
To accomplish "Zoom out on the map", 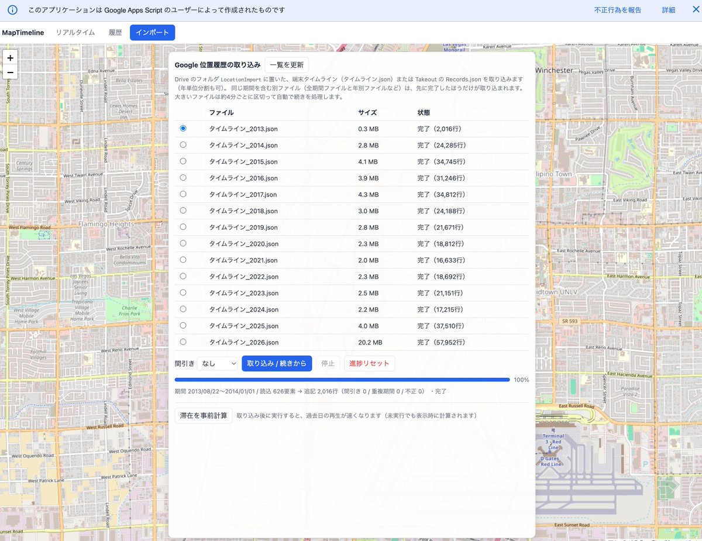I will (x=11, y=73).
